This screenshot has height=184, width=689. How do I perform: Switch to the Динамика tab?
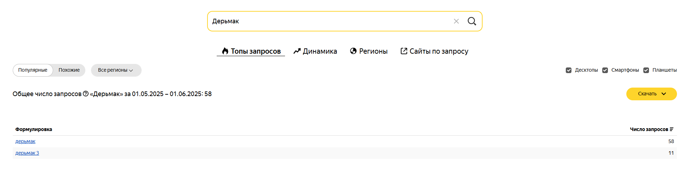point(315,51)
